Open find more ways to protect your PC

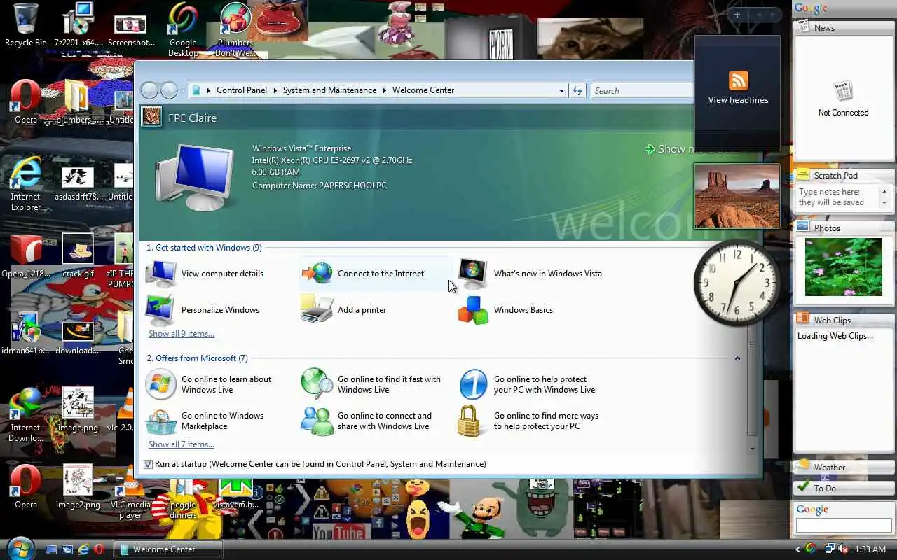coord(528,421)
